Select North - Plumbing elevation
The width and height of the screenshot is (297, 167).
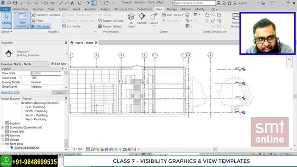coord(36,111)
